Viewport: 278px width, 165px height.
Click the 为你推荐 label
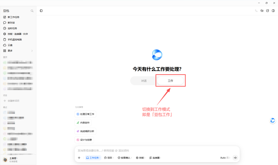(79, 107)
